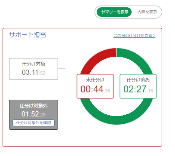The height and width of the screenshot is (156, 175).
Task: Click the サポート担当 heading
Action: click(28, 35)
